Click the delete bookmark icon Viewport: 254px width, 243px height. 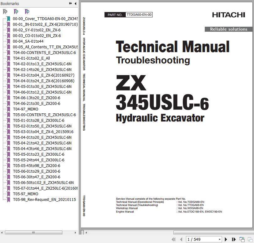click(x=5, y=12)
